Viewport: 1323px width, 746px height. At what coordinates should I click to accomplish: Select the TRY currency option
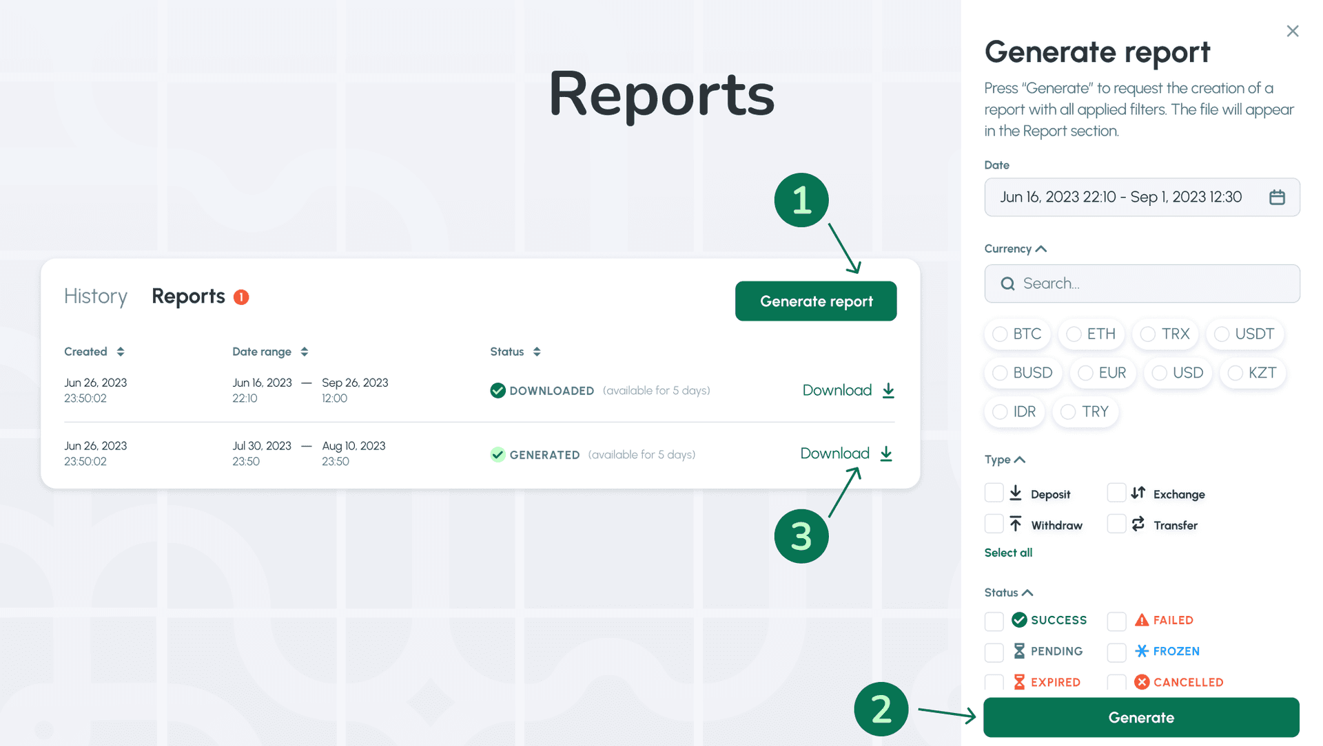(1085, 412)
